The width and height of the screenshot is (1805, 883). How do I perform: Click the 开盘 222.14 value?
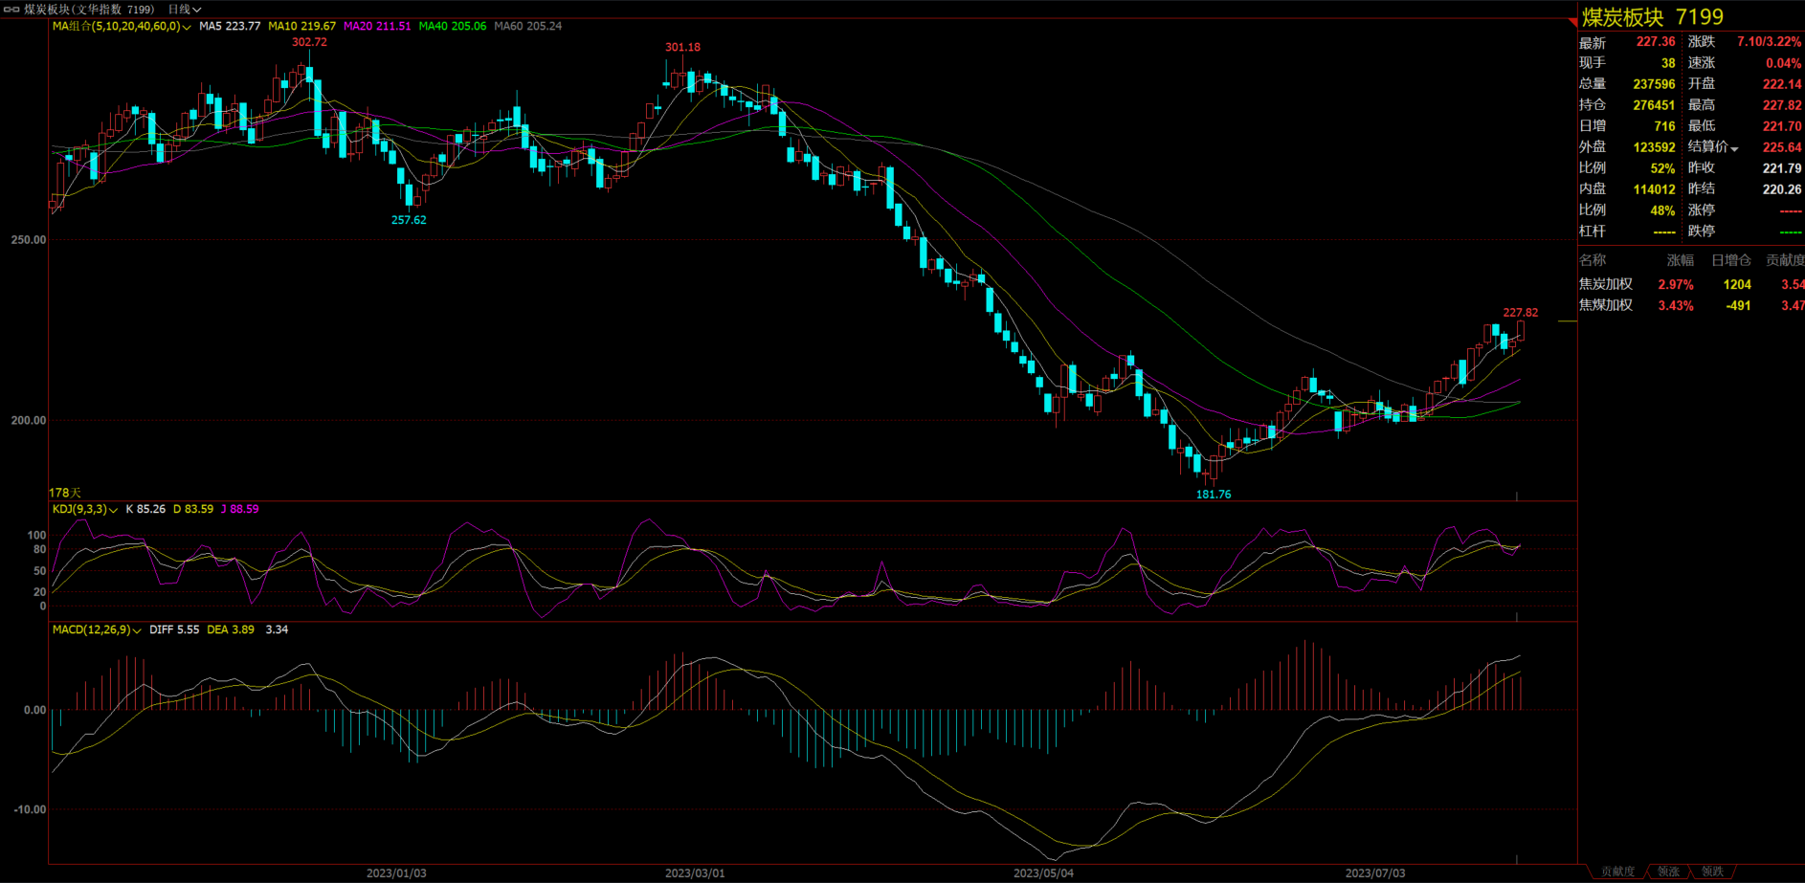1782,84
